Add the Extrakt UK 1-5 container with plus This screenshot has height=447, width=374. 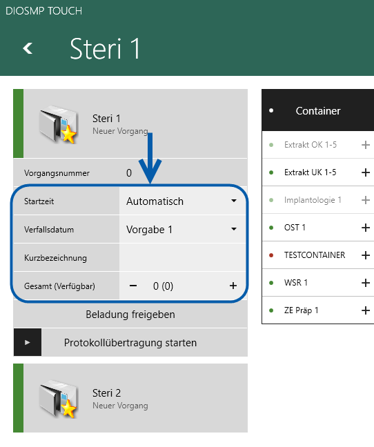point(366,172)
